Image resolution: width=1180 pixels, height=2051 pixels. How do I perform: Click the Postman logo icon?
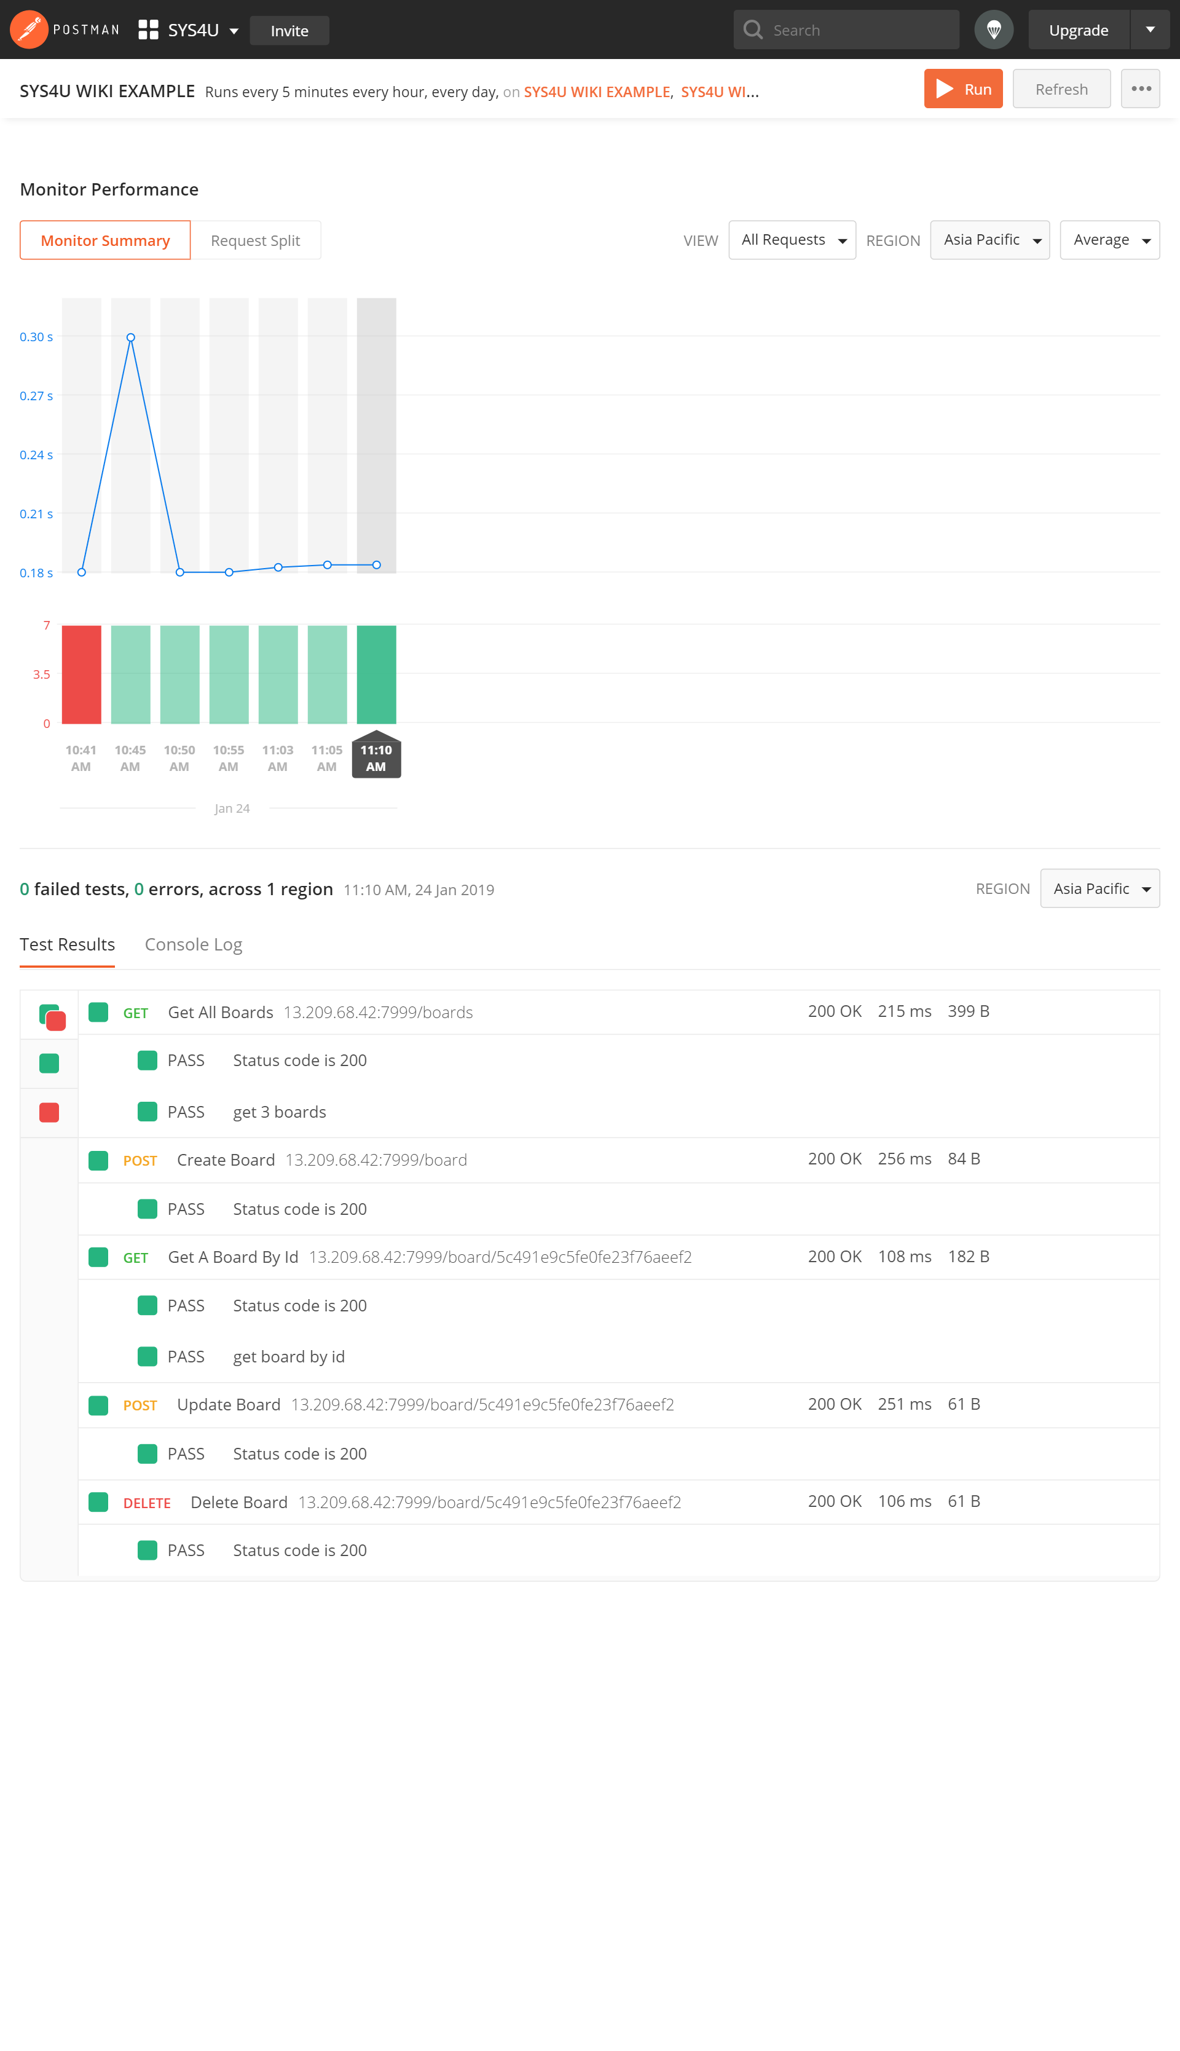click(29, 30)
